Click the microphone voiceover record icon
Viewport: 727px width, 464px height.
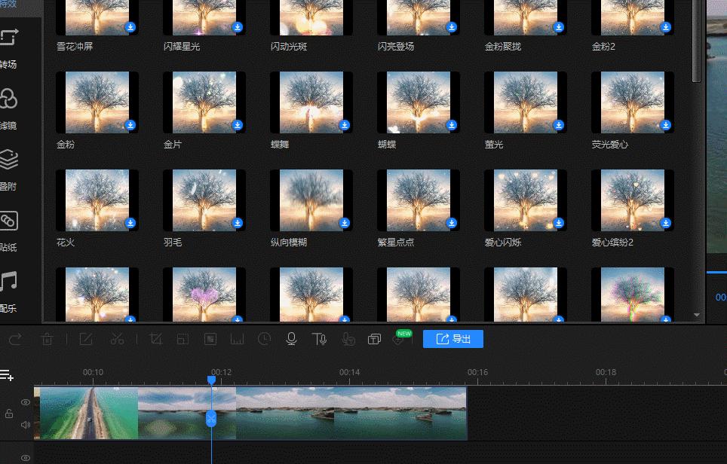pos(291,340)
